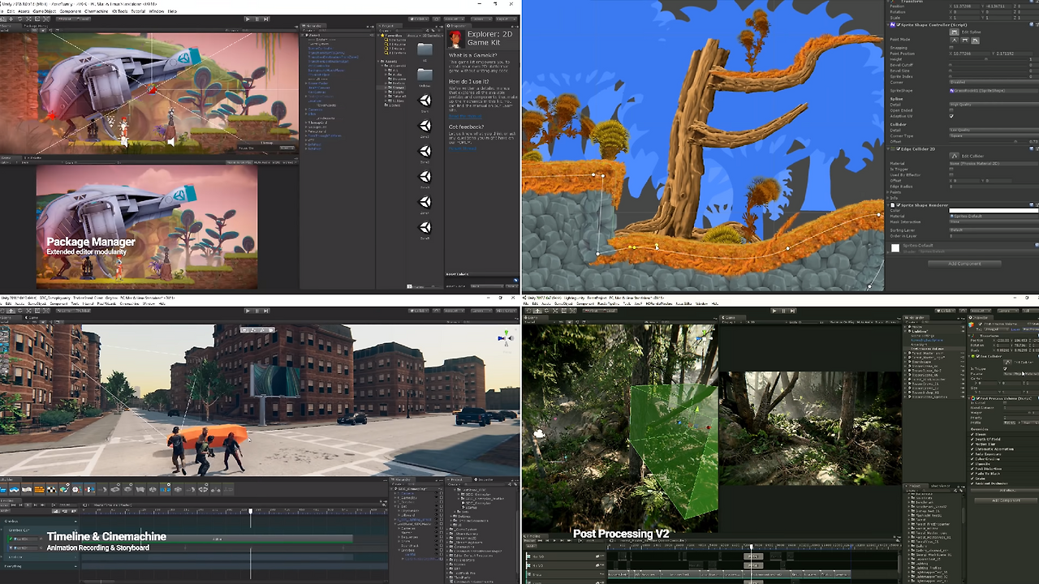Viewport: 1039px width, 584px height.
Task: Open the Window menu in the 2D Game Kit editor
Action: tap(157, 11)
